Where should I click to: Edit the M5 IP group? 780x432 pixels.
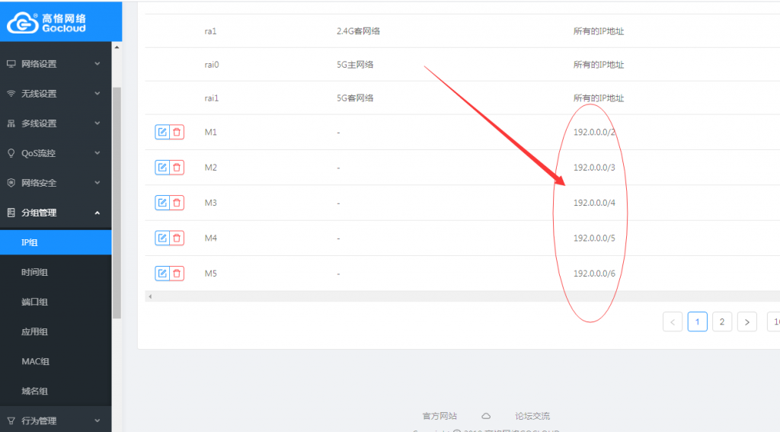(x=162, y=274)
